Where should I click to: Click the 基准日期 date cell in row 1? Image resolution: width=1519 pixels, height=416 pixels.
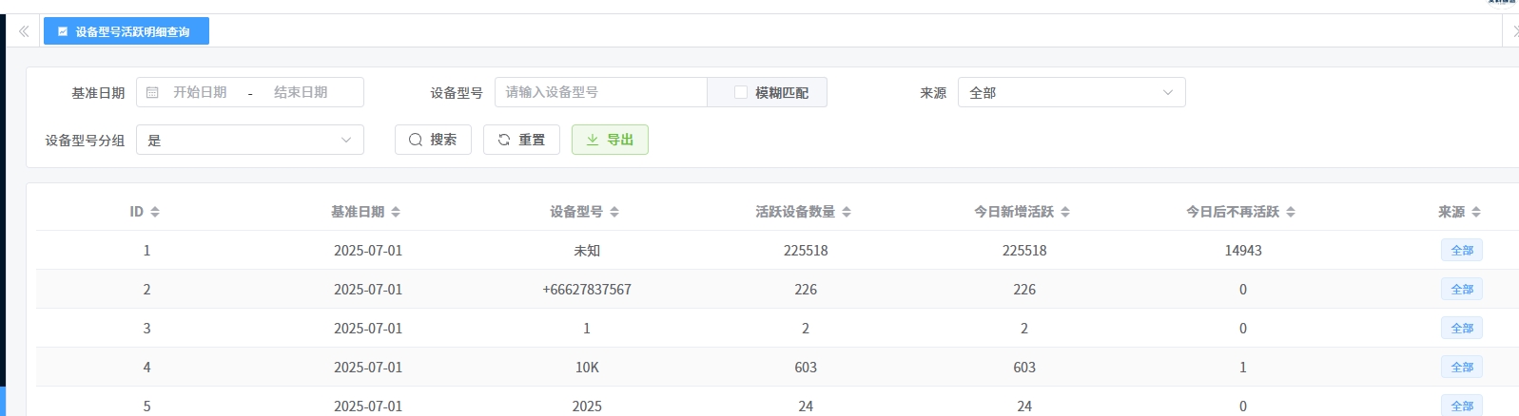(368, 251)
